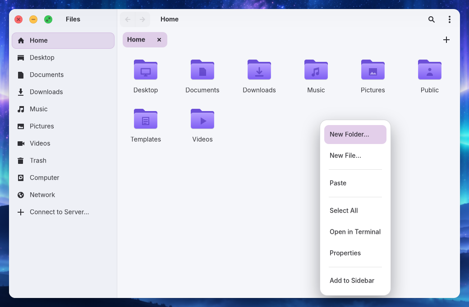The width and height of the screenshot is (469, 307).
Task: Open the three-dot overflow menu
Action: coord(449,19)
